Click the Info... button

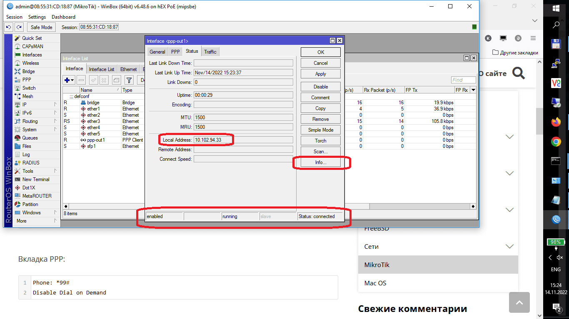(320, 162)
